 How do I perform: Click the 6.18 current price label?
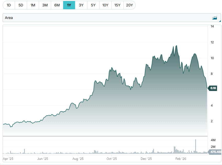tap(212, 88)
